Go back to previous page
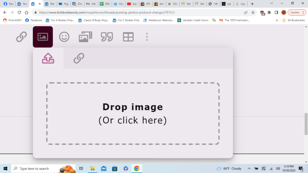 click(5, 12)
